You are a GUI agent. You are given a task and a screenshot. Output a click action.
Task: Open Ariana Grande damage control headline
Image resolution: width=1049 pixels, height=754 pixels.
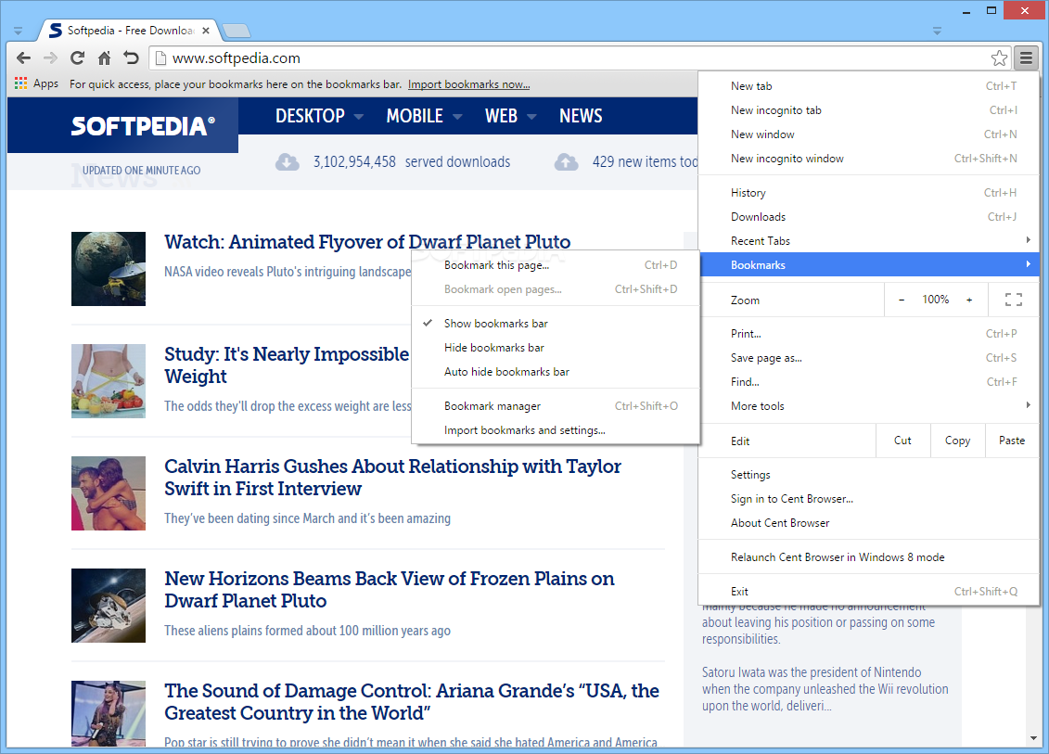(412, 702)
